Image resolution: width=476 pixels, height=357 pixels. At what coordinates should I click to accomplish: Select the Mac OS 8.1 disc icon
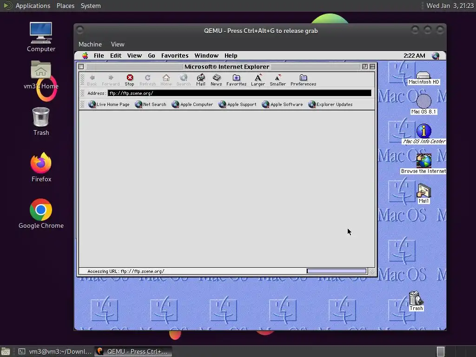coord(423,104)
